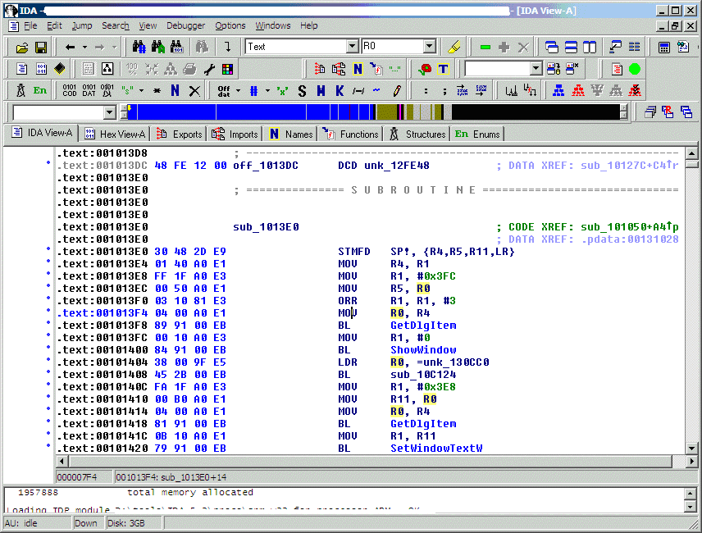
Task: Click the save floppy disk icon
Action: (x=40, y=48)
